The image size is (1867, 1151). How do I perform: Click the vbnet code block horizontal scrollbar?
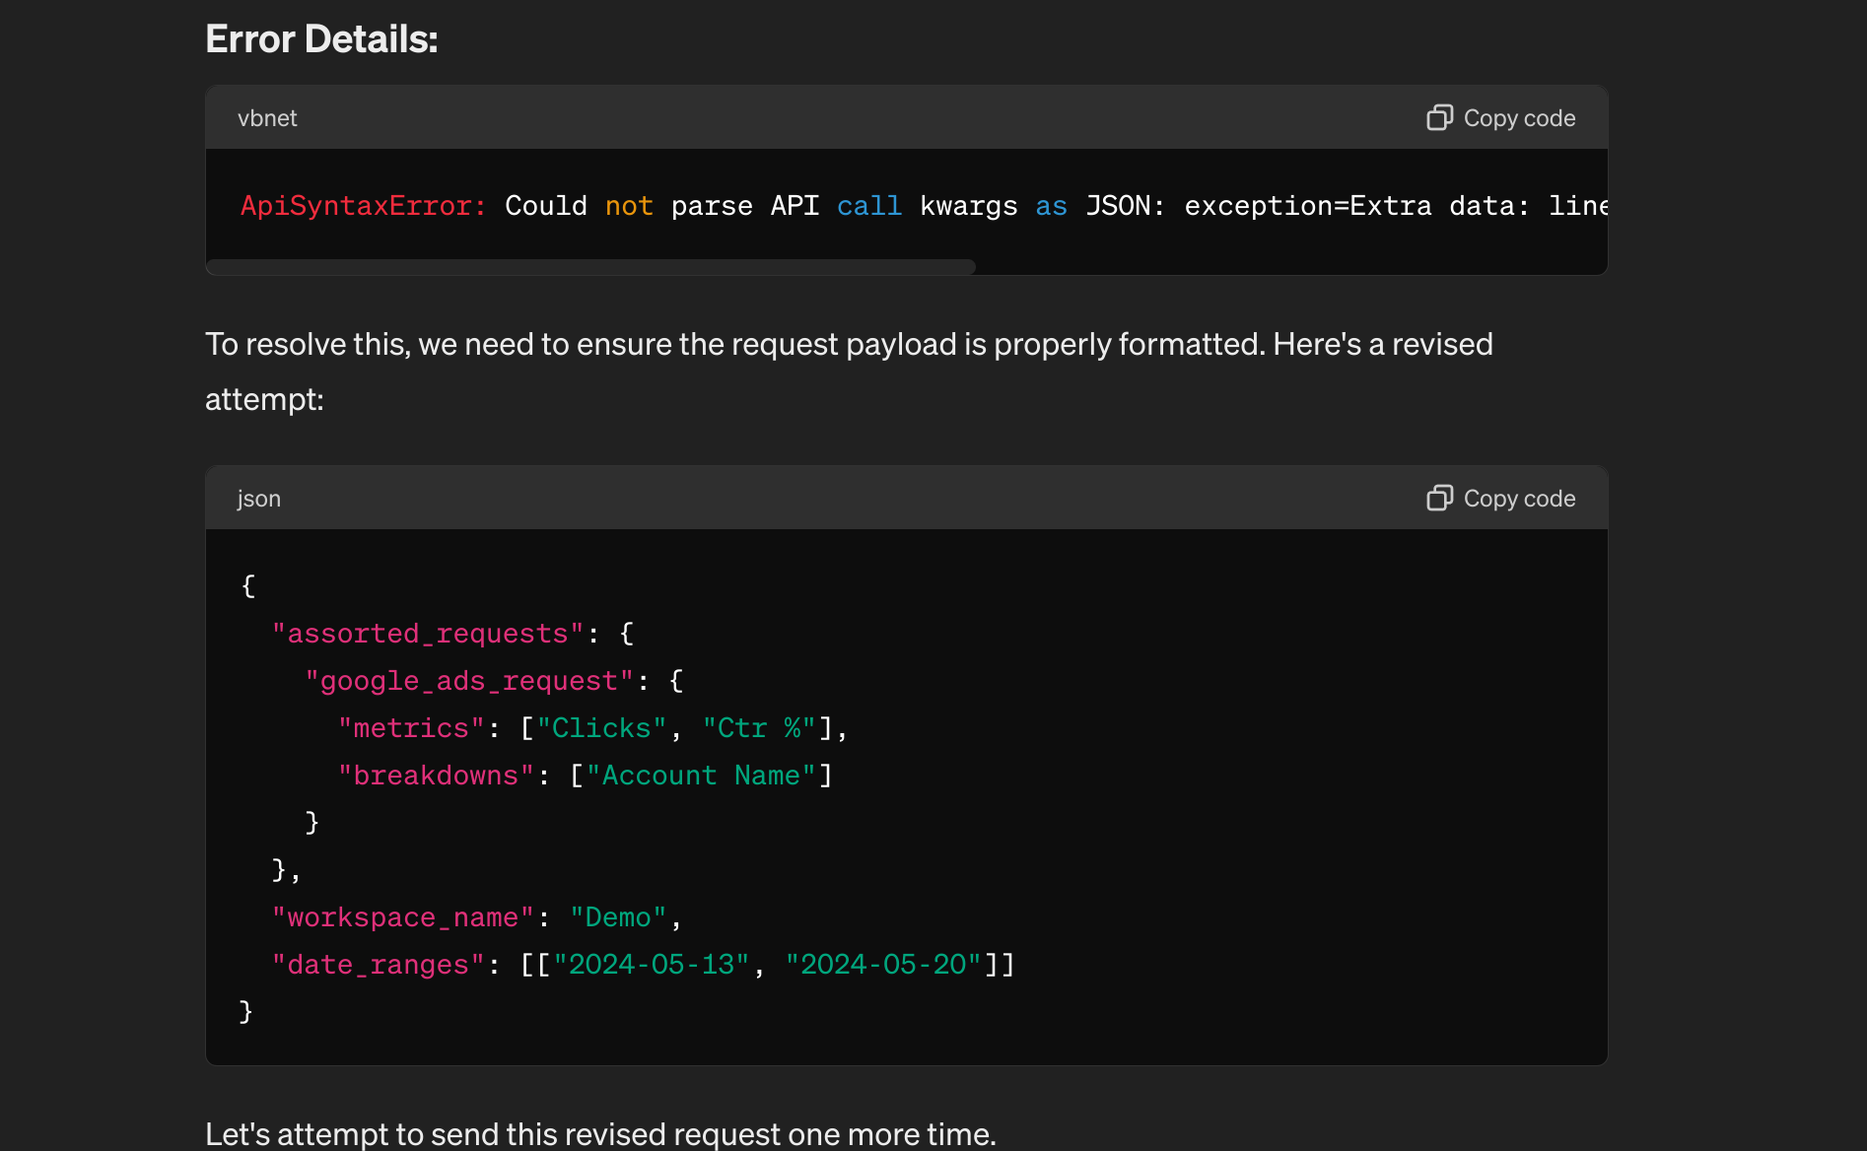point(591,266)
